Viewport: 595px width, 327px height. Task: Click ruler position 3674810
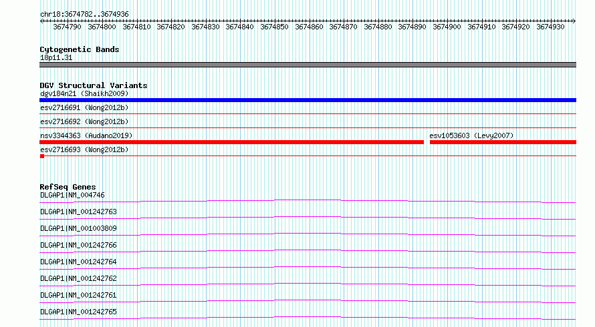tap(136, 27)
